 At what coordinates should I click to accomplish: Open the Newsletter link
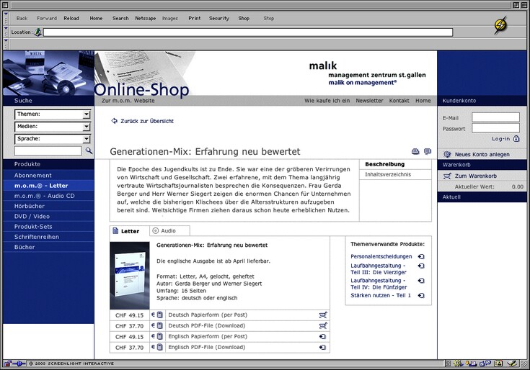pos(369,101)
